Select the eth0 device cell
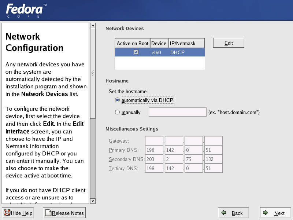This screenshot has width=293, height=220. (156, 52)
